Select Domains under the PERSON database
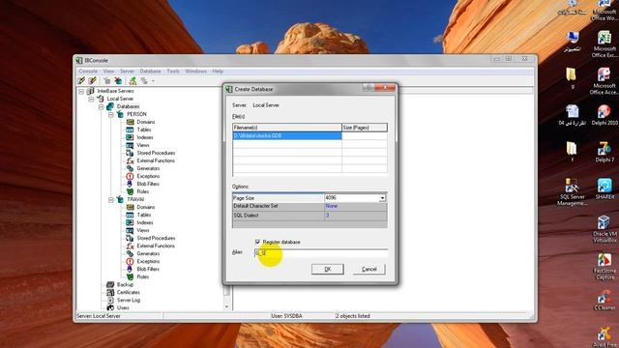This screenshot has height=348, width=619. coord(146,122)
